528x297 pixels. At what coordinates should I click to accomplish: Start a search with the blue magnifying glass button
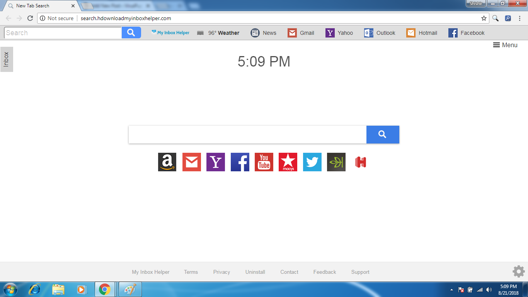[382, 134]
